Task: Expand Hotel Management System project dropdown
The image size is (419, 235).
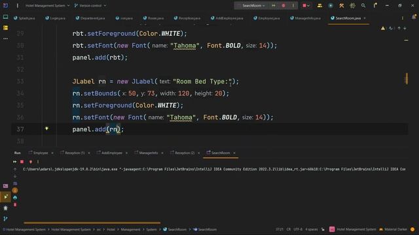Action: (48, 5)
